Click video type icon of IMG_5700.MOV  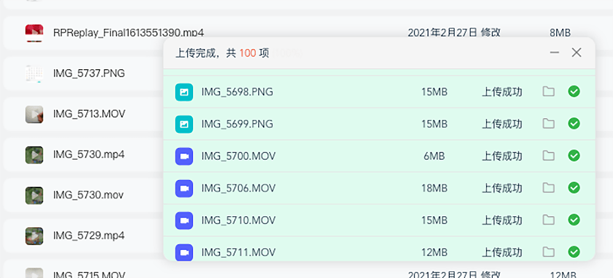(184, 156)
